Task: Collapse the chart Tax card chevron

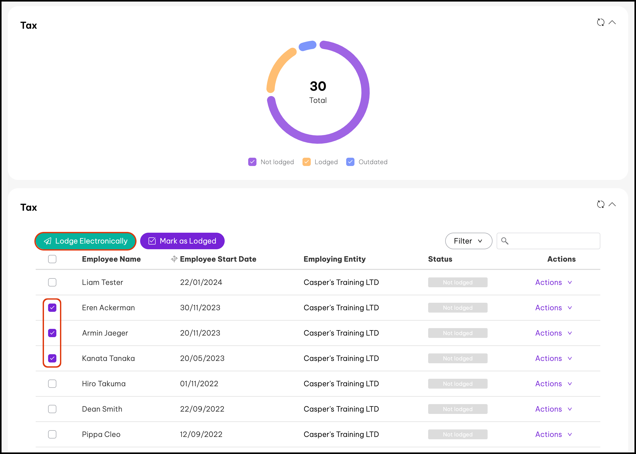Action: pos(612,22)
